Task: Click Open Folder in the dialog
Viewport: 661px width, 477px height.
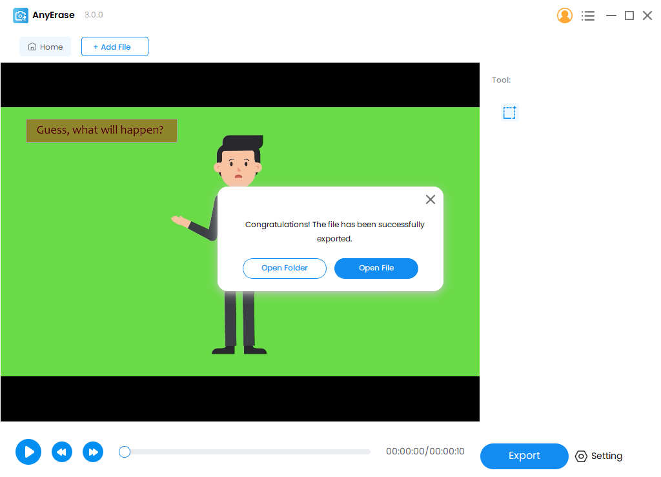Action: [x=285, y=268]
